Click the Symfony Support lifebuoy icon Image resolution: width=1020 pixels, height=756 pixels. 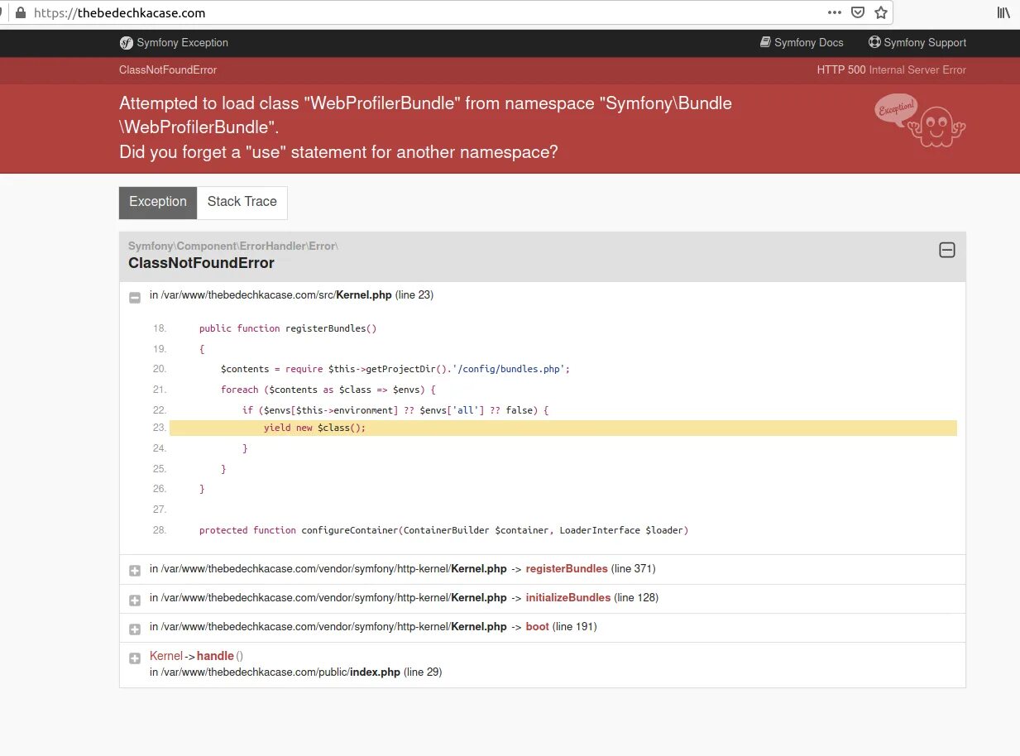pos(874,42)
